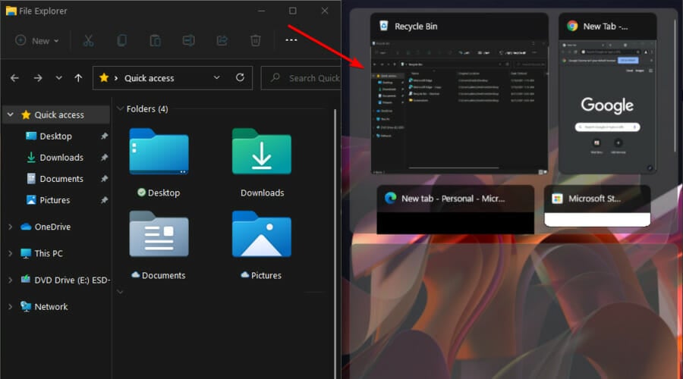The width and height of the screenshot is (683, 379).
Task: Click the pin icon beside Pictures
Action: [x=104, y=200]
